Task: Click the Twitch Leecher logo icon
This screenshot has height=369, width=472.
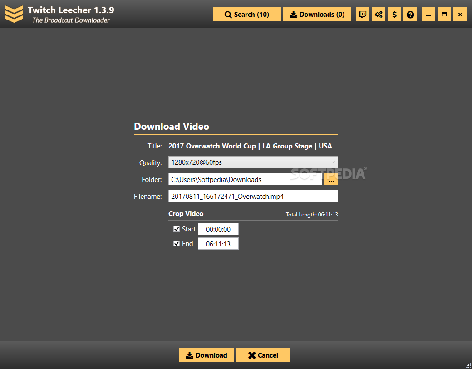Action: point(14,14)
